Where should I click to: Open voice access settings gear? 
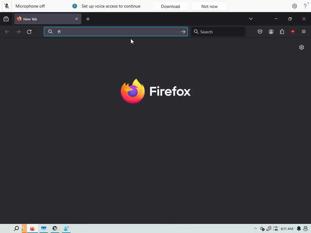pyautogui.click(x=295, y=6)
